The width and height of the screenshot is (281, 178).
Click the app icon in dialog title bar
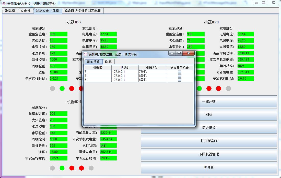click(x=86, y=54)
